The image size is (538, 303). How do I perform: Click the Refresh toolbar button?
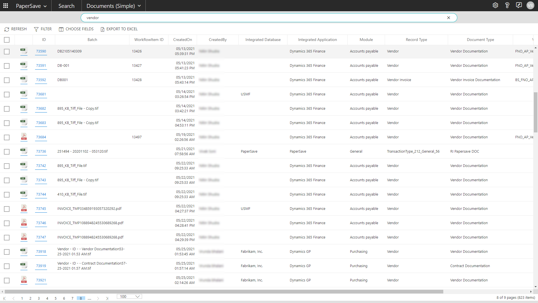coord(16,29)
